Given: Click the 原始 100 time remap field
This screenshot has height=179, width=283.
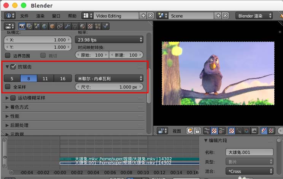Looking at the screenshot, I should pos(92,55).
